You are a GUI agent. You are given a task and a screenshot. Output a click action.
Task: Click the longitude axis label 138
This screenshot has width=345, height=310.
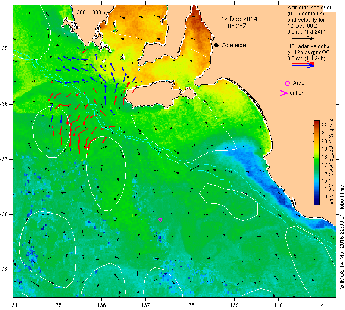(x=190, y=305)
